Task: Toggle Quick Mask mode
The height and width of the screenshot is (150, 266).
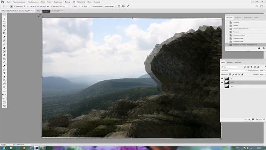Action: coord(5,102)
